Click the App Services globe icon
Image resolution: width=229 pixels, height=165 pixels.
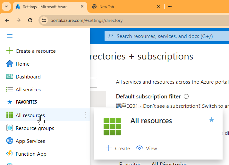click(10, 141)
